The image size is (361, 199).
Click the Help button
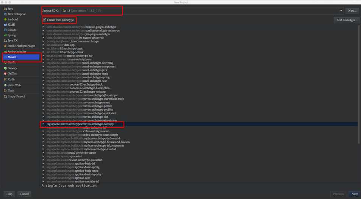pyautogui.click(x=9, y=194)
